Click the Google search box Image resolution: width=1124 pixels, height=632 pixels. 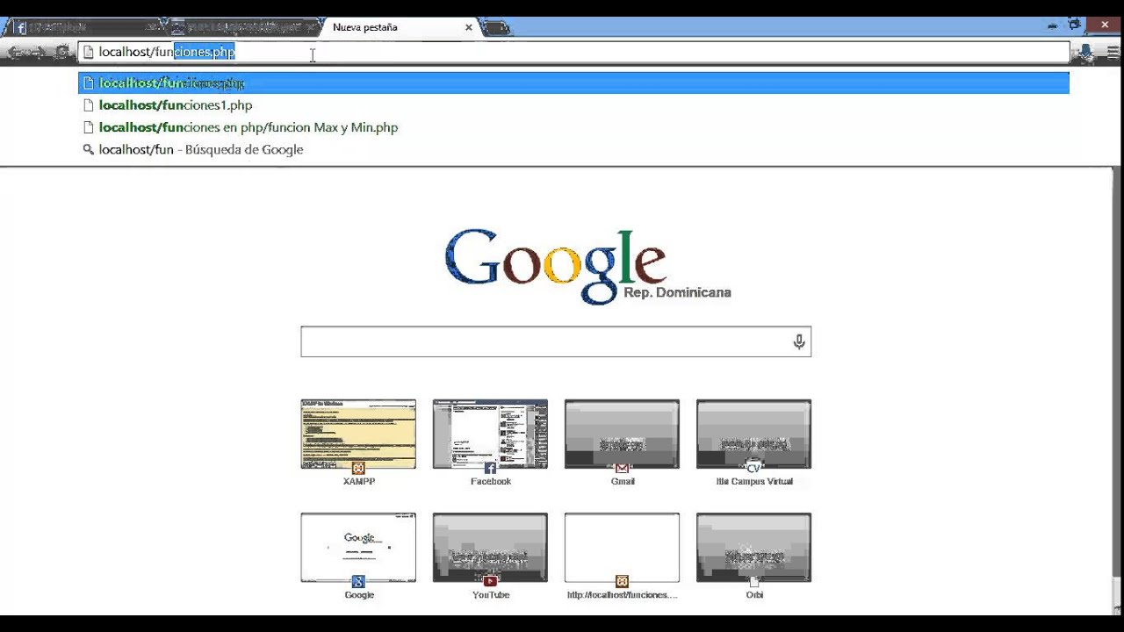pos(556,341)
